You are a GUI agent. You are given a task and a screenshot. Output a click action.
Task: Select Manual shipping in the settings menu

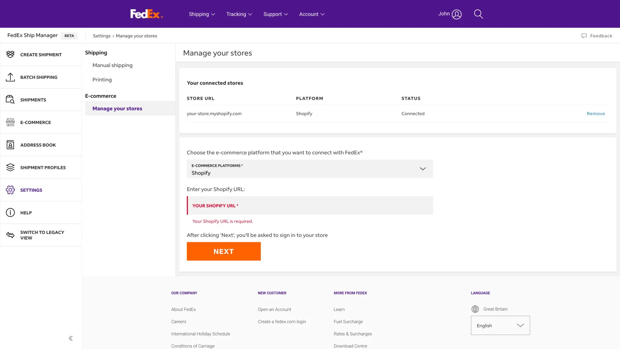[x=112, y=65]
